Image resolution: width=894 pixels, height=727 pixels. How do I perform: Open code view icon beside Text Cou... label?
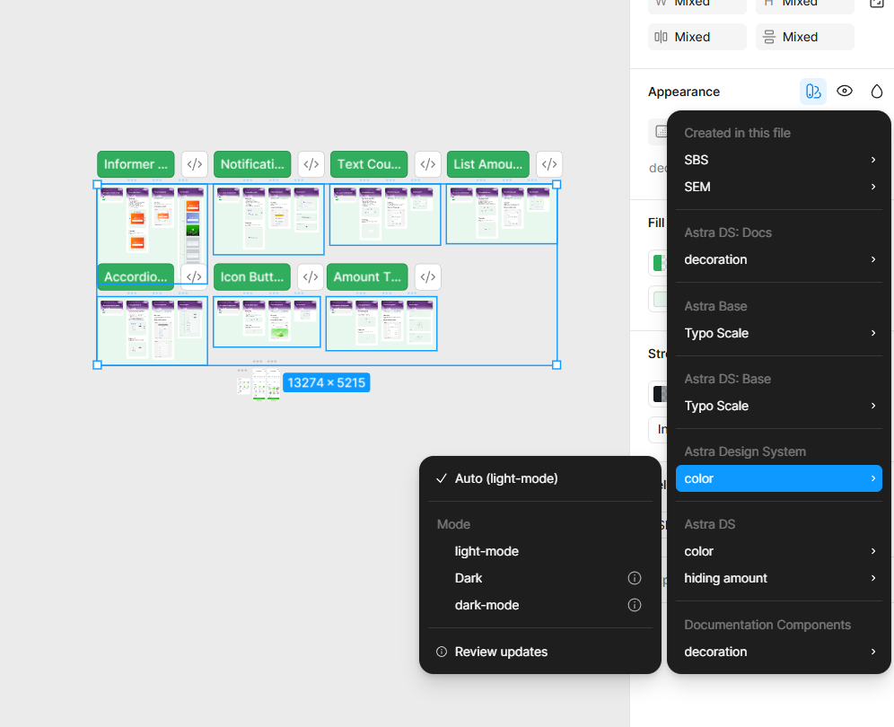point(427,164)
